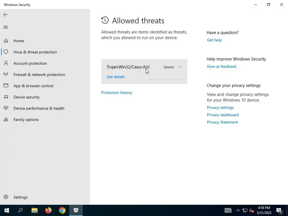Screen dimensions: 288x216
Task: Click the Firewall network antenna icon
Action: (x=6, y=74)
